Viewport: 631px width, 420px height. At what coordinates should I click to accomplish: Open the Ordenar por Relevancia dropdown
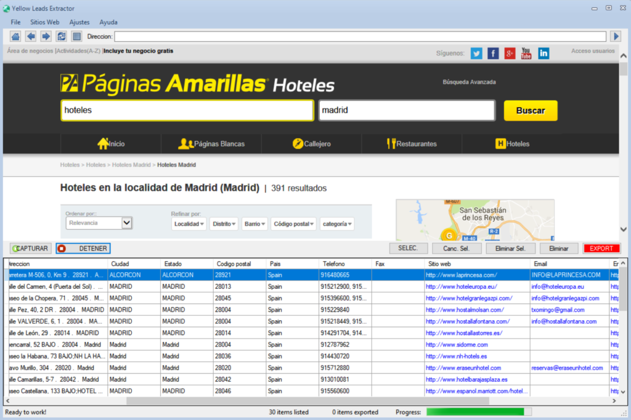99,223
